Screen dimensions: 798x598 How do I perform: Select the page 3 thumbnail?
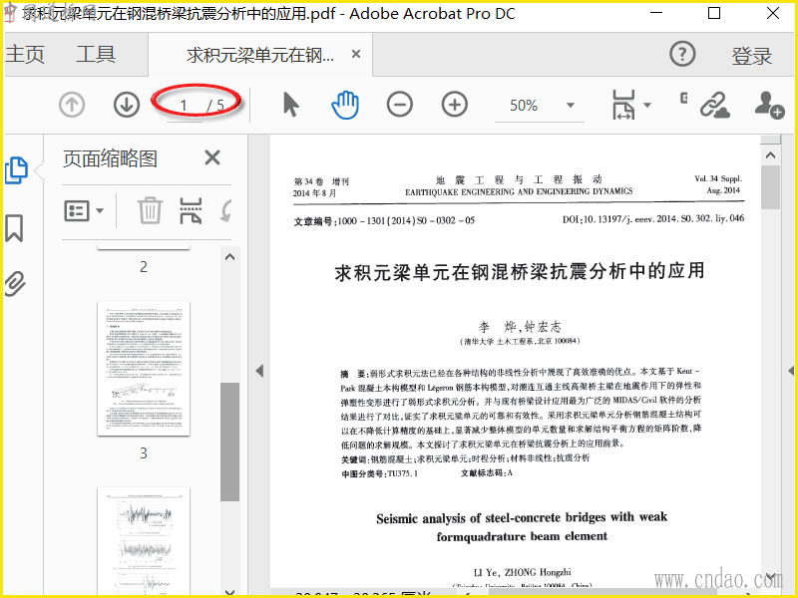point(144,368)
